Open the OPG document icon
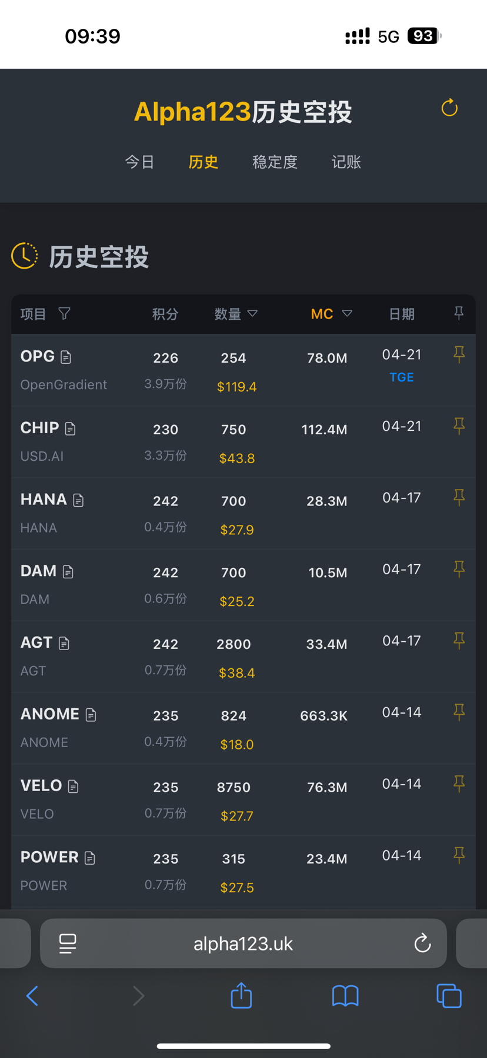 click(x=66, y=357)
